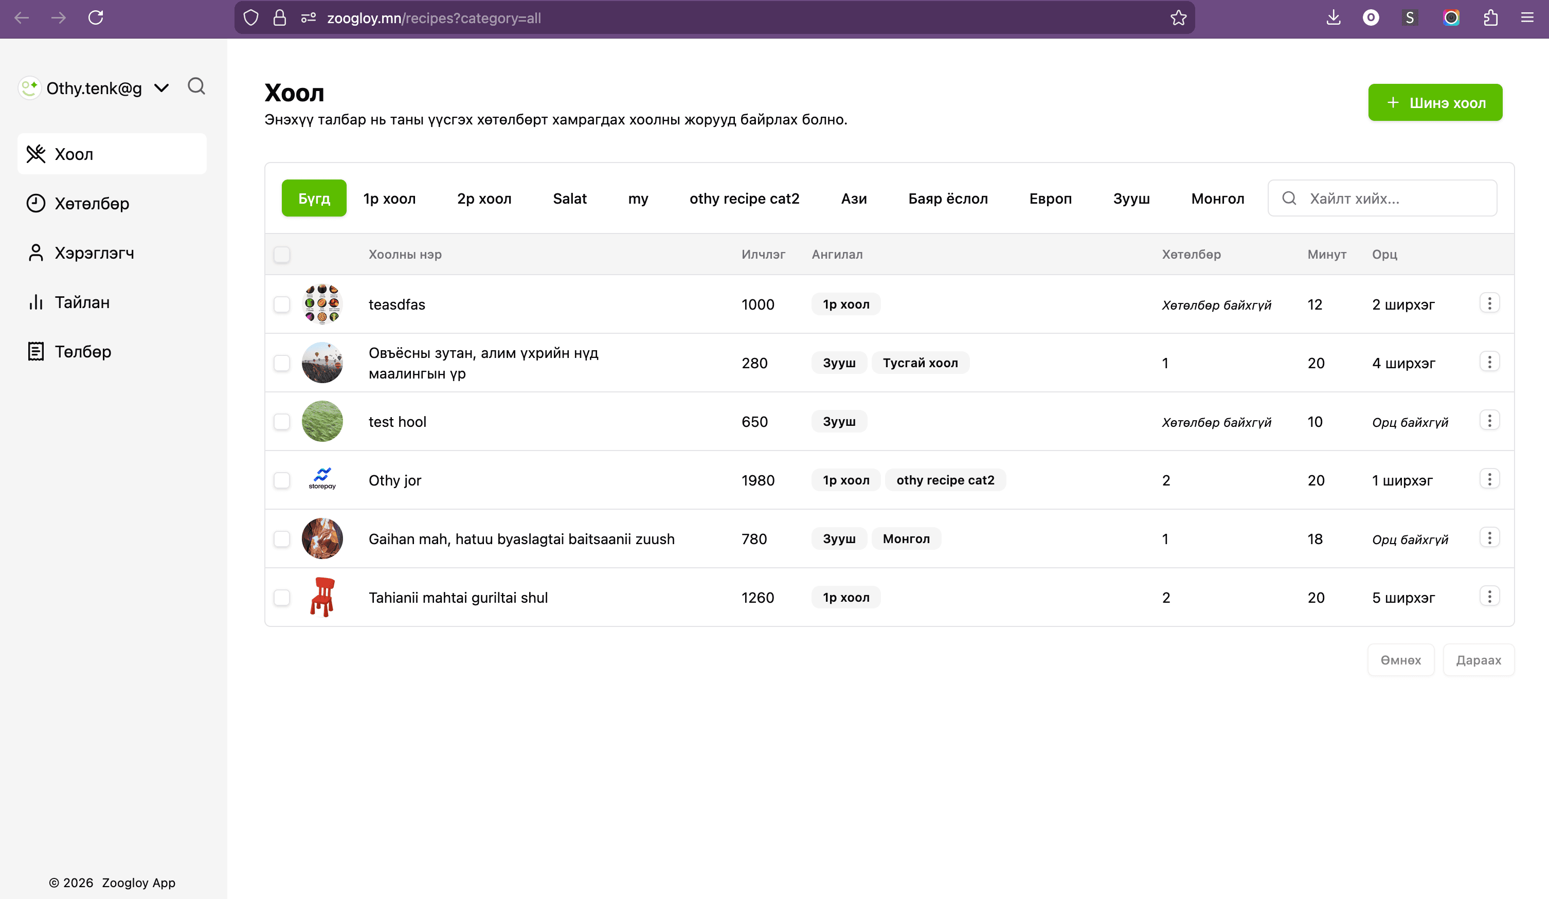Open the browser extensions puzzle icon

click(1490, 18)
